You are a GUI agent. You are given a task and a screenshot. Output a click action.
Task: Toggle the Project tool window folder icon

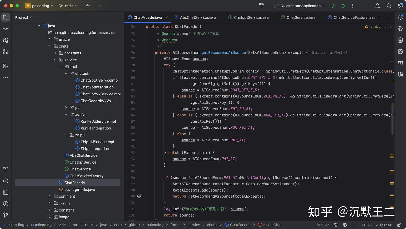[6, 17]
